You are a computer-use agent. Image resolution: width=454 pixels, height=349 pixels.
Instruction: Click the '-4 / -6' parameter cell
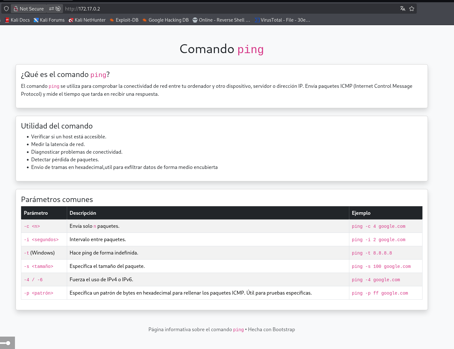[x=44, y=280]
